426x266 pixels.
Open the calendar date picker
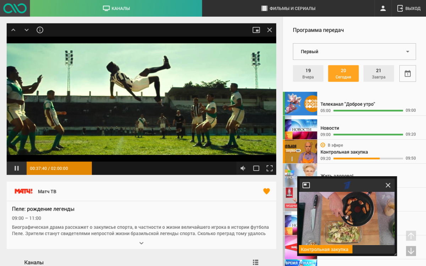[408, 73]
